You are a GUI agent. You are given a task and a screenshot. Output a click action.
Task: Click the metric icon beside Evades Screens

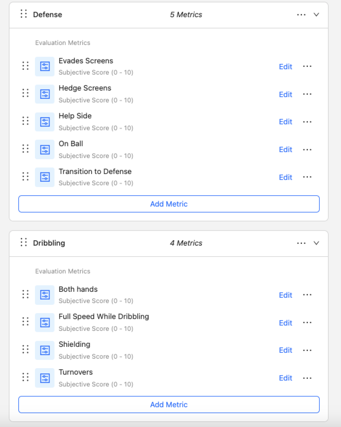[x=45, y=66]
